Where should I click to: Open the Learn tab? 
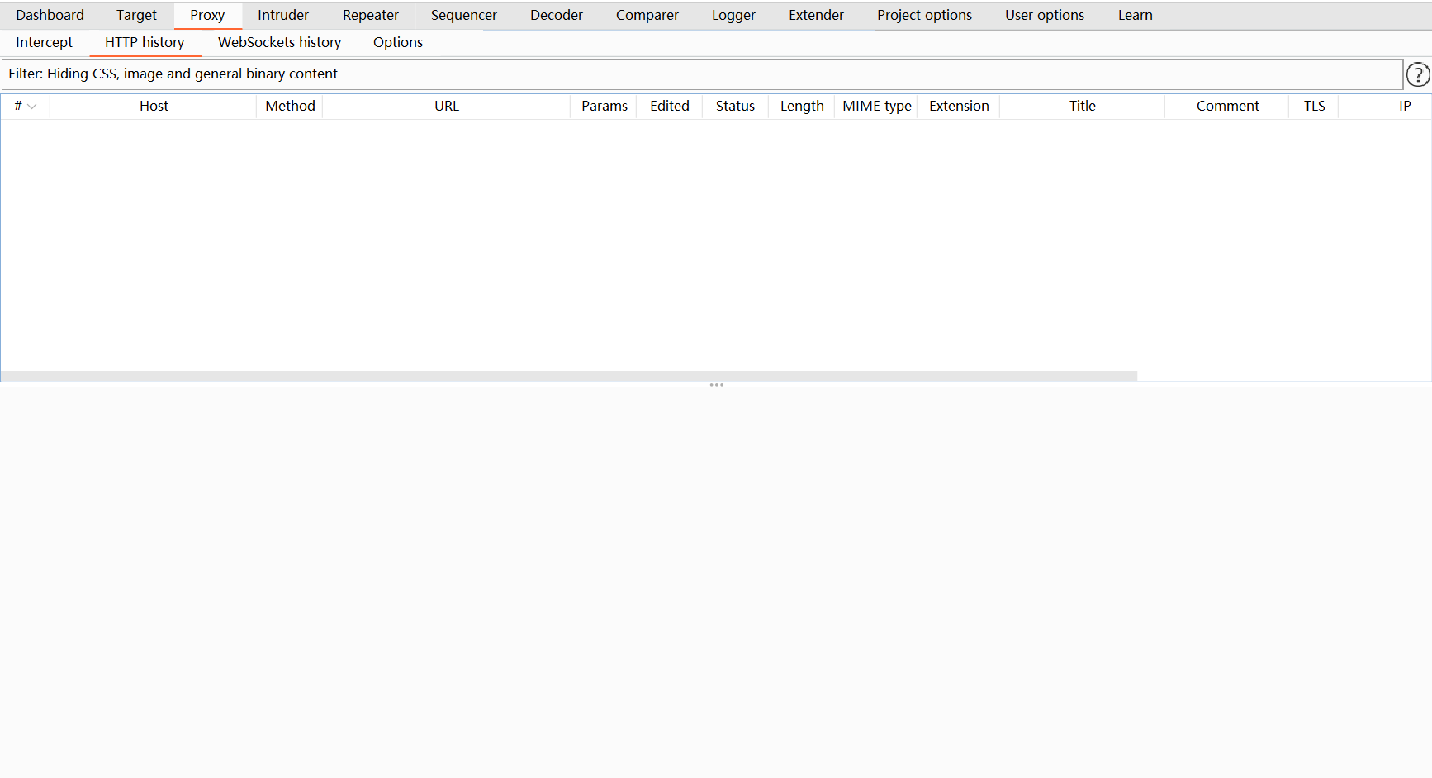[1136, 15]
